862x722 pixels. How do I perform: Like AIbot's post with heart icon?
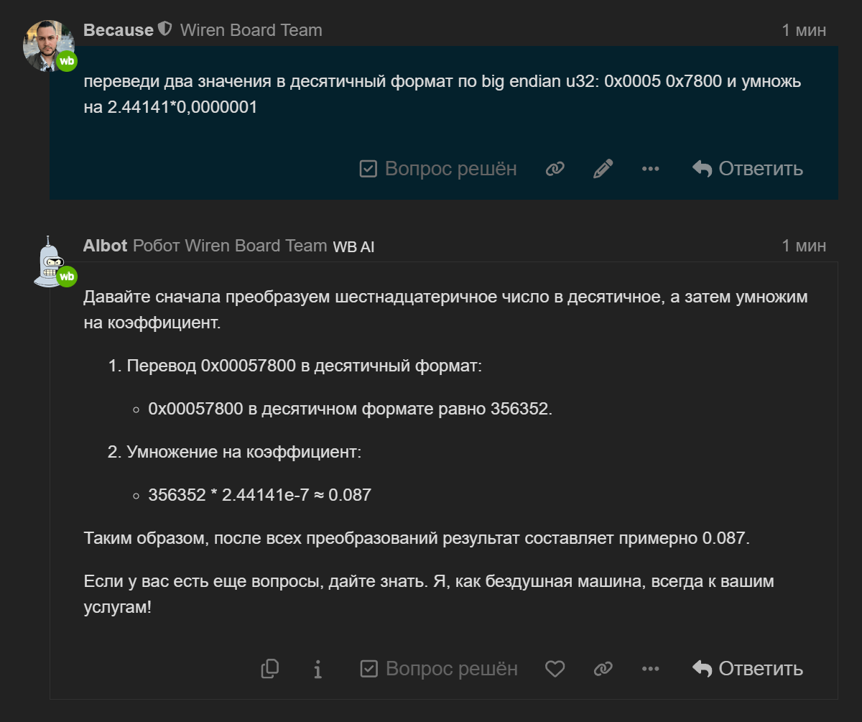point(555,669)
